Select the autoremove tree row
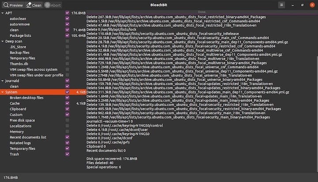Viewport: 318px width, 182px height. pos(43,24)
